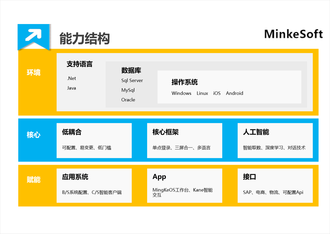This screenshot has height=234, width=330.
Task: Select the 应用系统 card heading
Action: (75, 177)
